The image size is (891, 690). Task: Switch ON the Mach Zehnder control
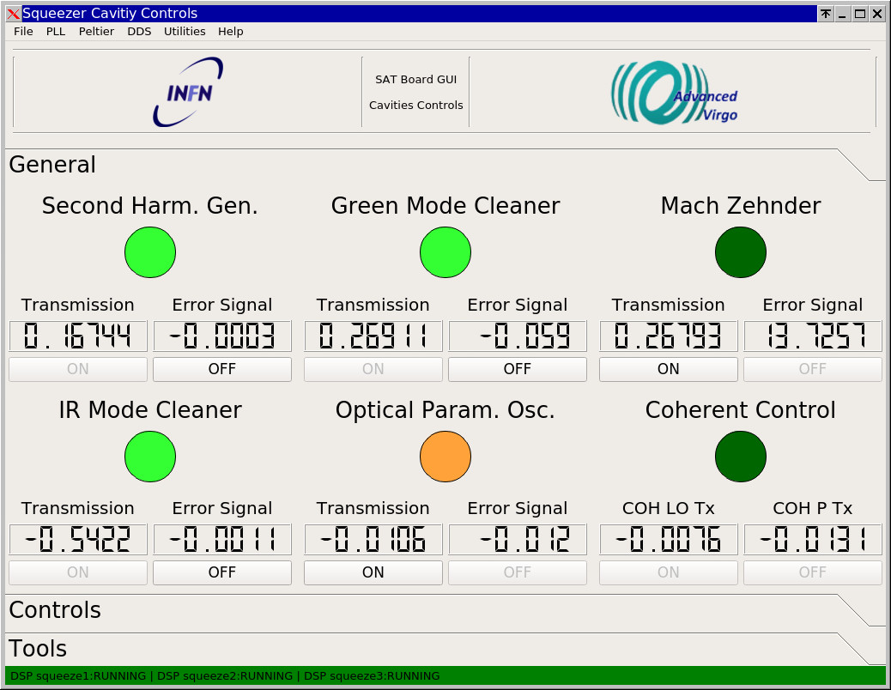click(x=668, y=369)
